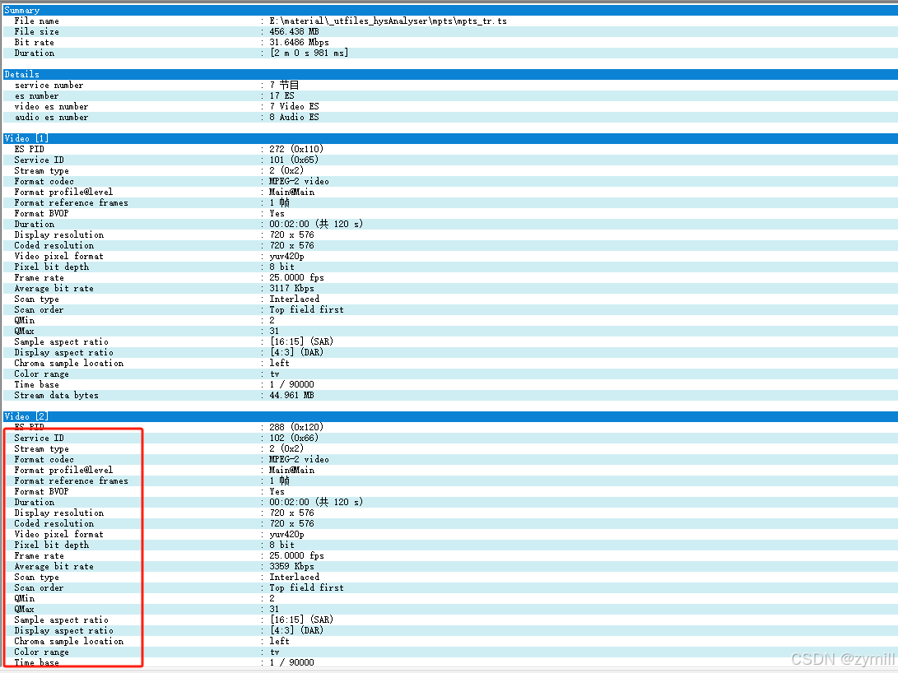This screenshot has height=673, width=898.
Task: Select the Summary section header
Action: (449, 11)
